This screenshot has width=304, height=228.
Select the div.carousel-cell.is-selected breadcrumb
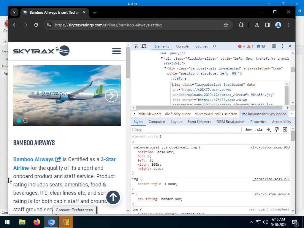(216, 114)
